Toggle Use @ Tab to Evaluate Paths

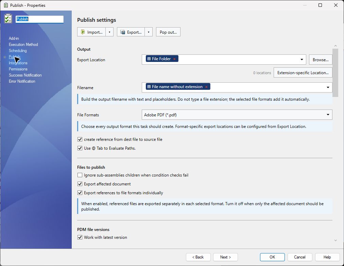(x=80, y=148)
